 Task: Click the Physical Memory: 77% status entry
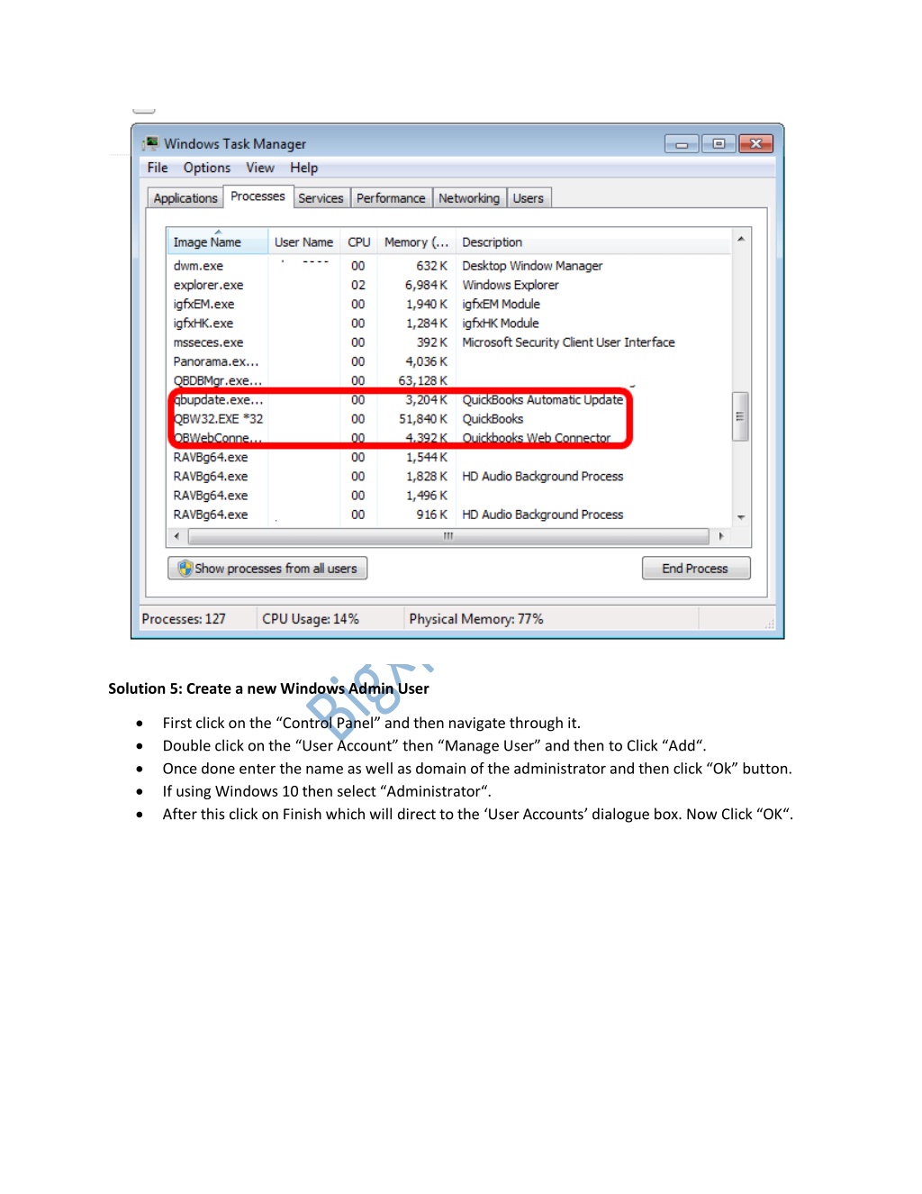point(476,619)
